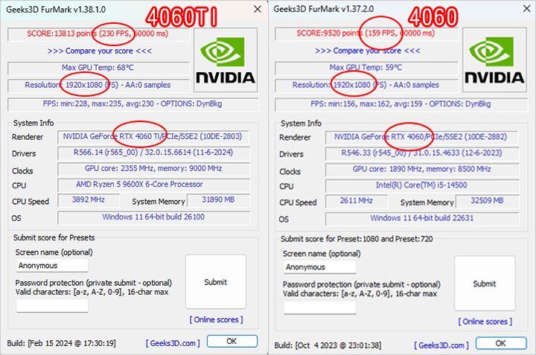The width and height of the screenshot is (536, 355).
Task: Click drivers field showing R566.14
Action: [x=154, y=153]
